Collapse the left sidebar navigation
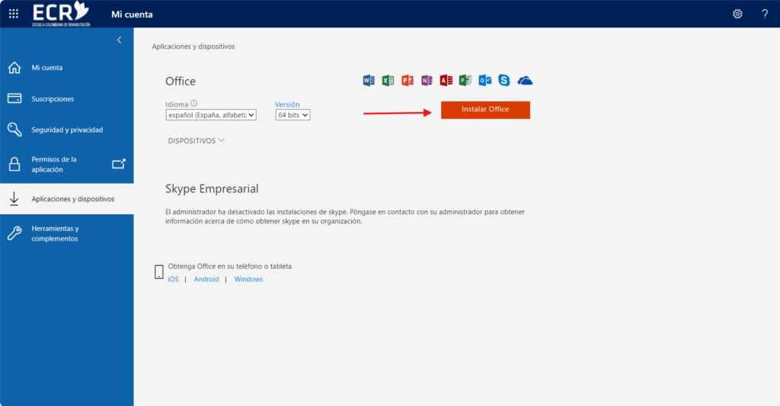This screenshot has width=780, height=406. (x=119, y=40)
